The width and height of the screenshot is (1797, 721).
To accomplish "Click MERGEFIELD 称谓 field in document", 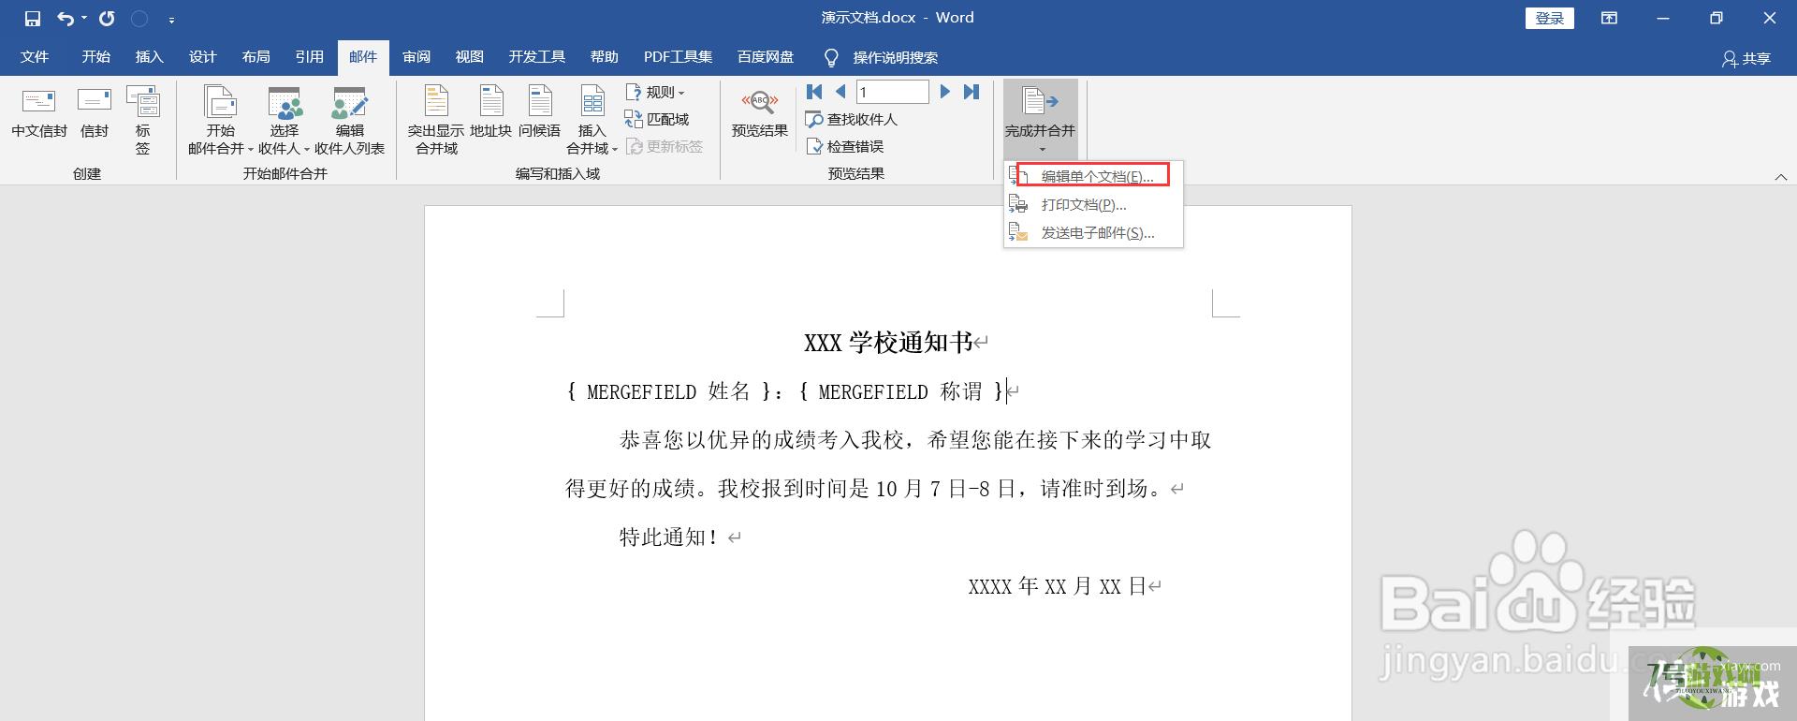I will [900, 391].
